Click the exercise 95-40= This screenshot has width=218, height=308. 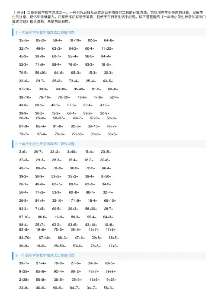click(x=79, y=89)
